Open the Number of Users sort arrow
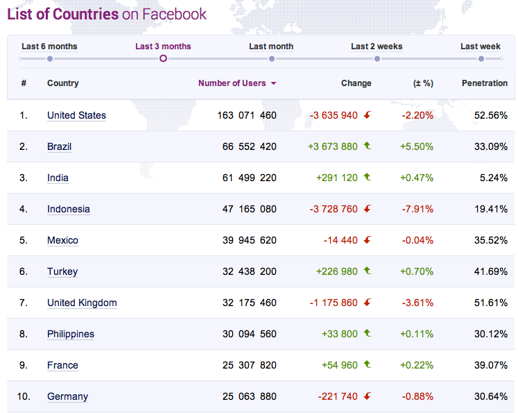 tap(273, 83)
